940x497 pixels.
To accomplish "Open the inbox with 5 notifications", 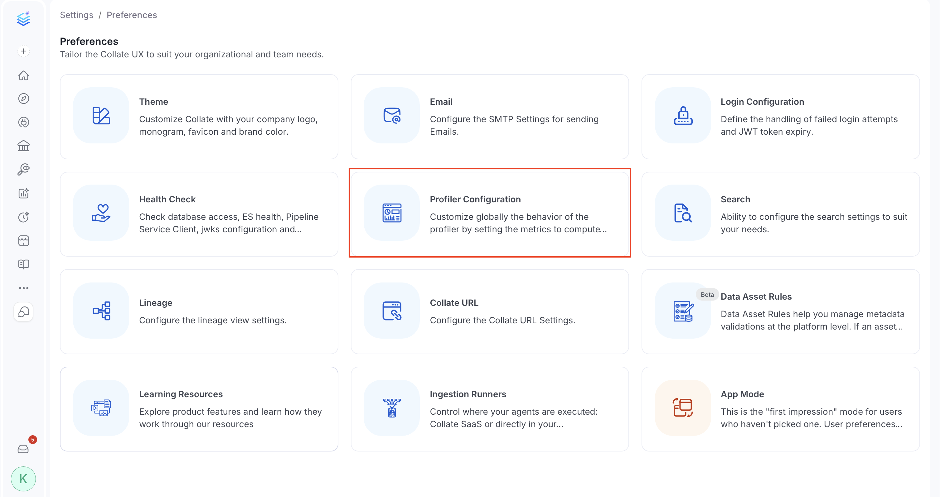I will coord(24,448).
